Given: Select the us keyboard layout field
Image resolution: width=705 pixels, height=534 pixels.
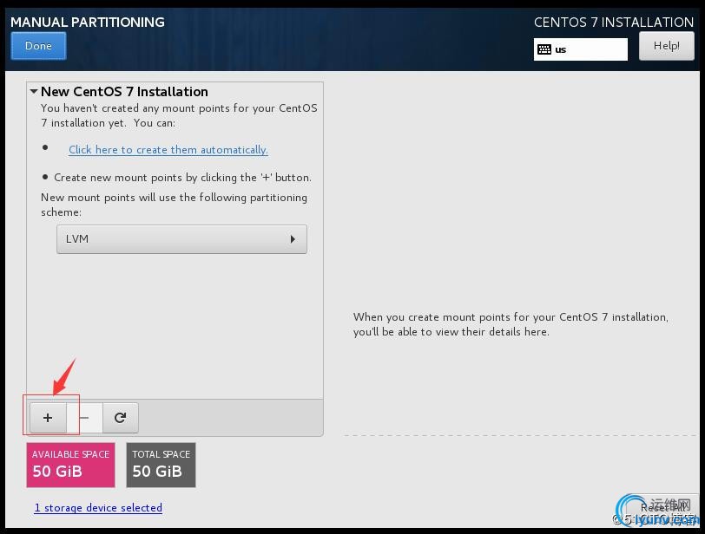Looking at the screenshot, I should 581,49.
